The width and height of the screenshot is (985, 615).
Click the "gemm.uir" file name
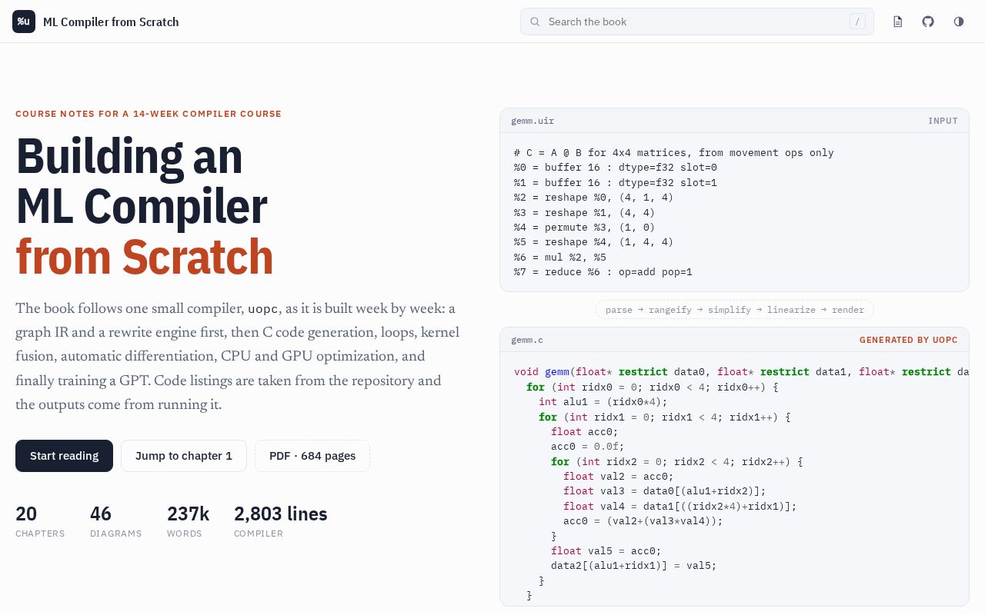[x=533, y=121]
